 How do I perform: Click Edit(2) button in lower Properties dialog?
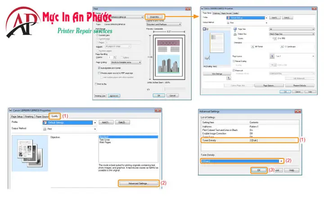point(122,123)
